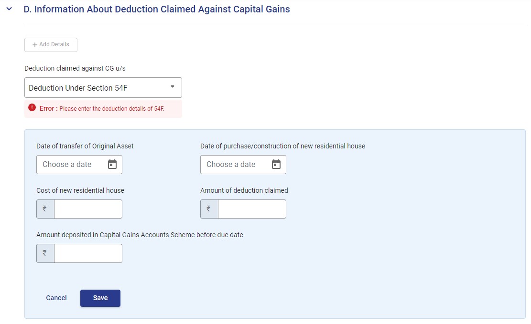Open calendar for purchase of new house
Image resolution: width=531 pixels, height=324 pixels.
click(276, 165)
